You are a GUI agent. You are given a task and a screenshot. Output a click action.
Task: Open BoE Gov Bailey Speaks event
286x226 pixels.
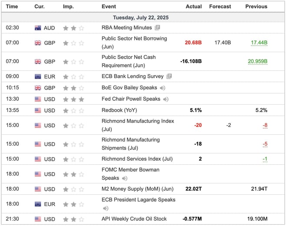point(130,88)
